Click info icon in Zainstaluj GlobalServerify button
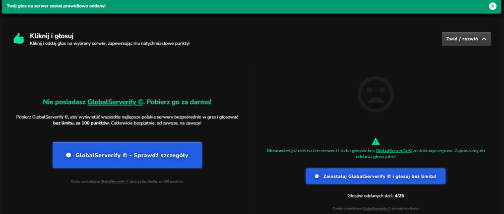Screen dimensions: 504x214 coord(317,176)
